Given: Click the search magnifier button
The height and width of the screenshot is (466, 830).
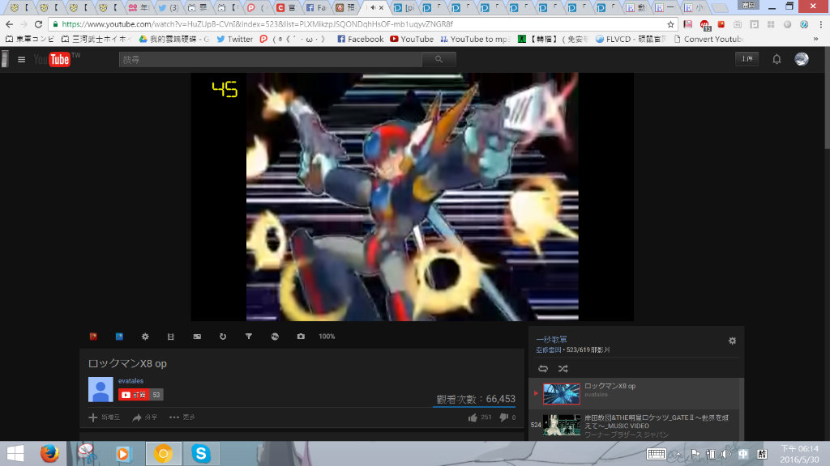Looking at the screenshot, I should (439, 59).
